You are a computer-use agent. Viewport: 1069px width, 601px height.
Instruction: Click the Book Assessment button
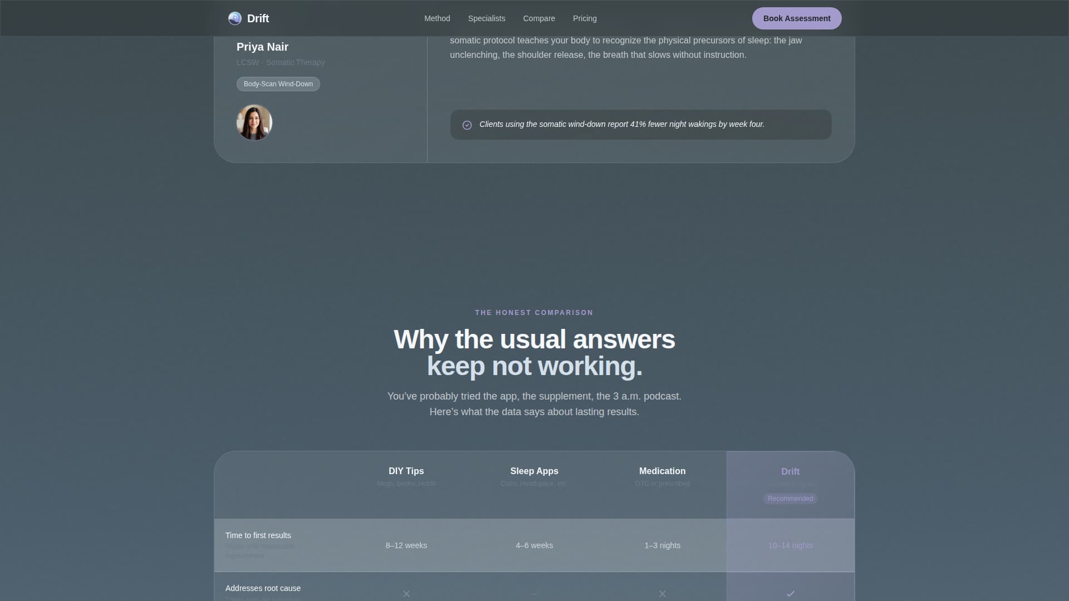(797, 18)
